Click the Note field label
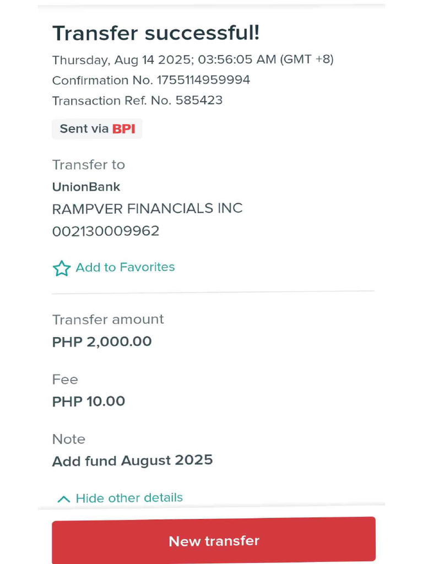Screen dimensions: 423x564 (x=68, y=439)
